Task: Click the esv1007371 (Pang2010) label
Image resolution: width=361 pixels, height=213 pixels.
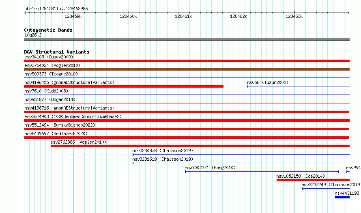Action: pyautogui.click(x=210, y=168)
